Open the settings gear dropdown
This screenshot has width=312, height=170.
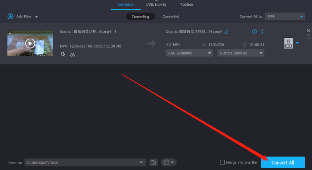pos(169,163)
